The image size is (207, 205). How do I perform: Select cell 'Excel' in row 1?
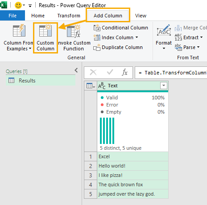[132, 156]
